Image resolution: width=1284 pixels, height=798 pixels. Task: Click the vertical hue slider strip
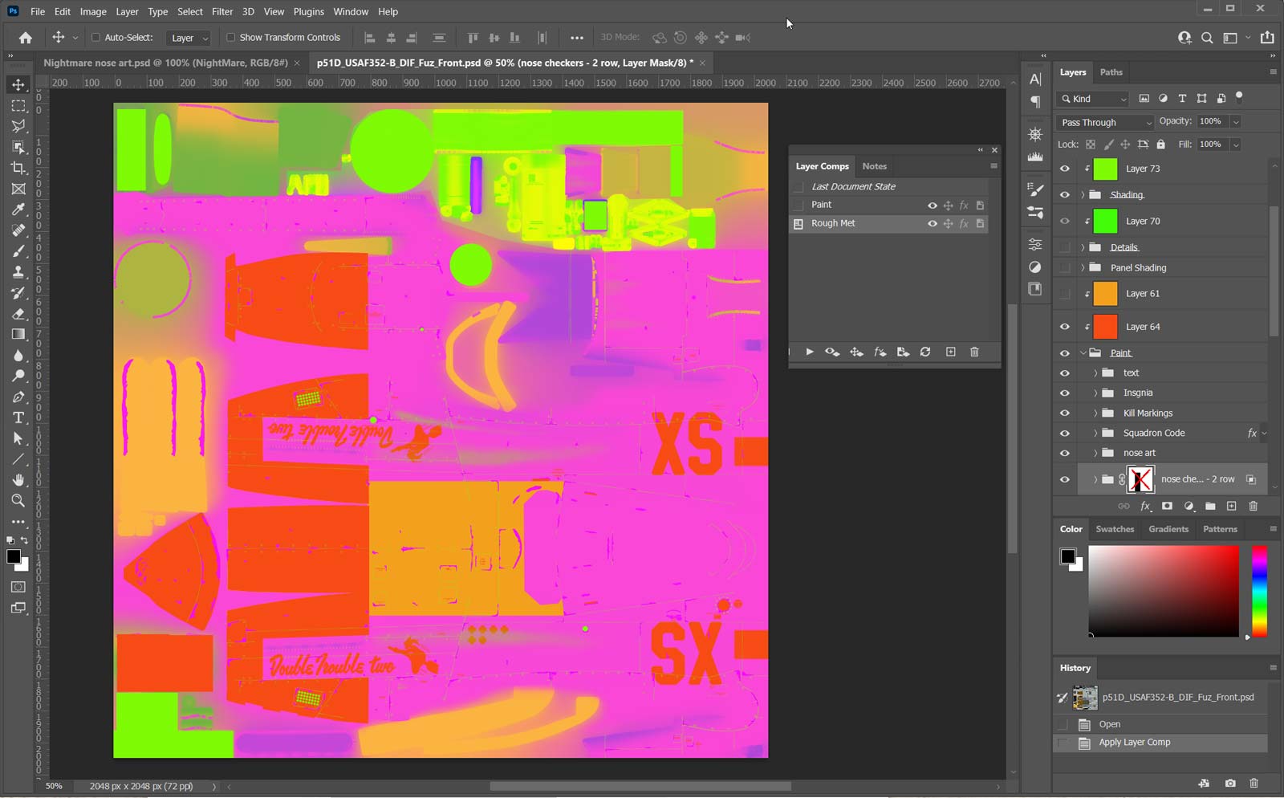coord(1259,591)
